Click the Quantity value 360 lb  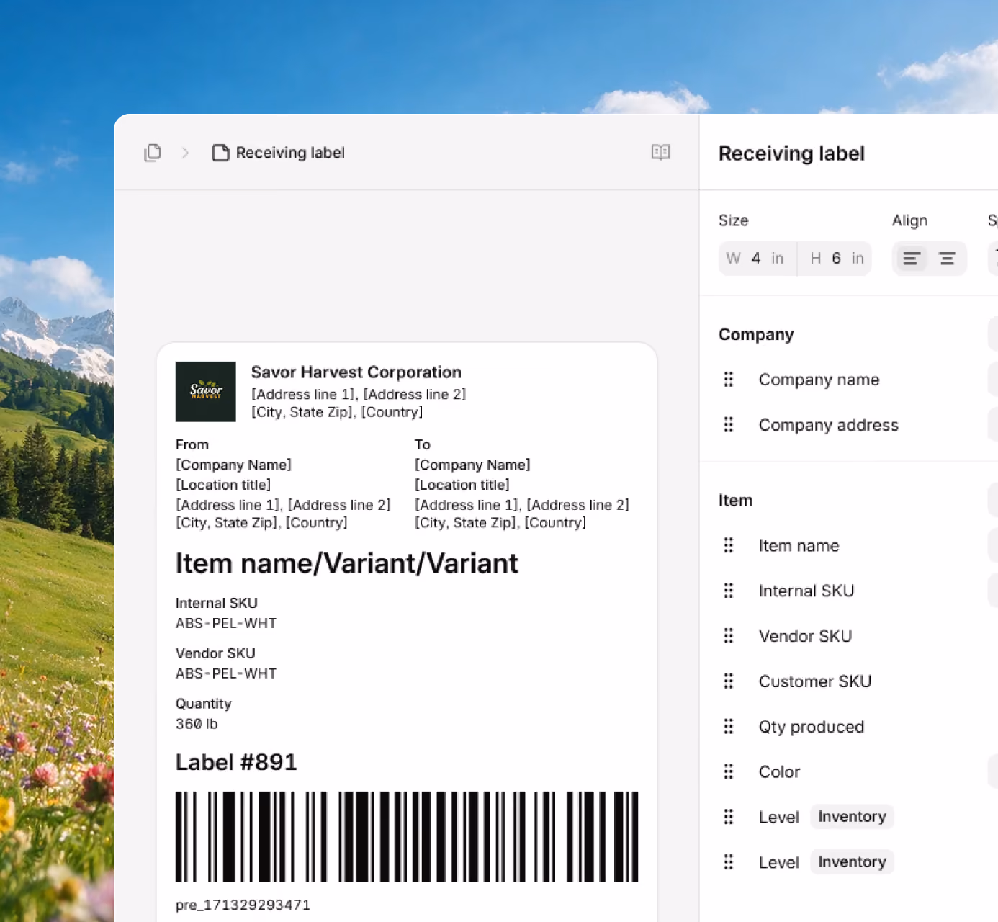pyautogui.click(x=197, y=724)
